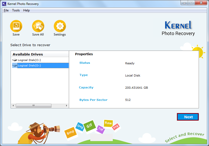Open the Settings gear icon
The image size is (209, 146).
tap(60, 26)
